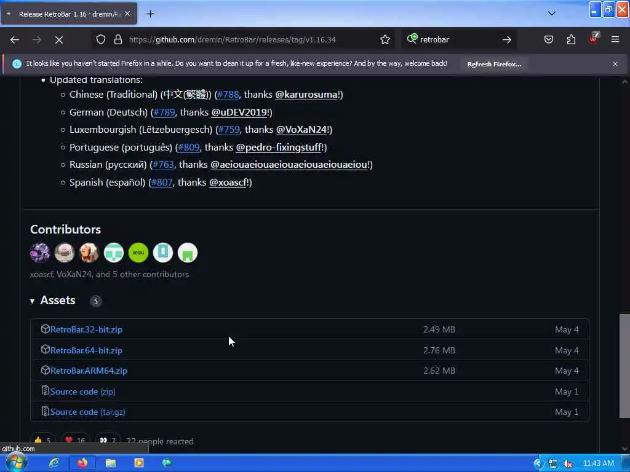Stop loading the page

coord(58,39)
